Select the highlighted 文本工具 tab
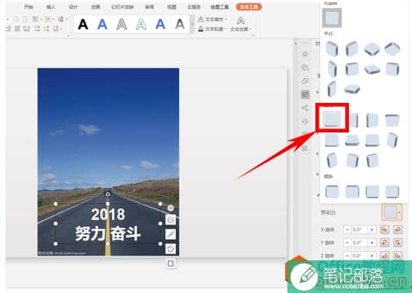Image resolution: width=412 pixels, height=293 pixels. tap(248, 7)
